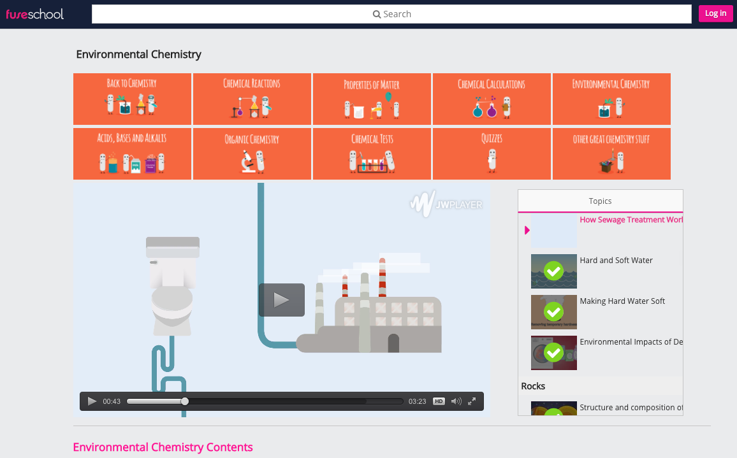737x458 pixels.
Task: Enter fullscreen mode on the player
Action: 472,401
